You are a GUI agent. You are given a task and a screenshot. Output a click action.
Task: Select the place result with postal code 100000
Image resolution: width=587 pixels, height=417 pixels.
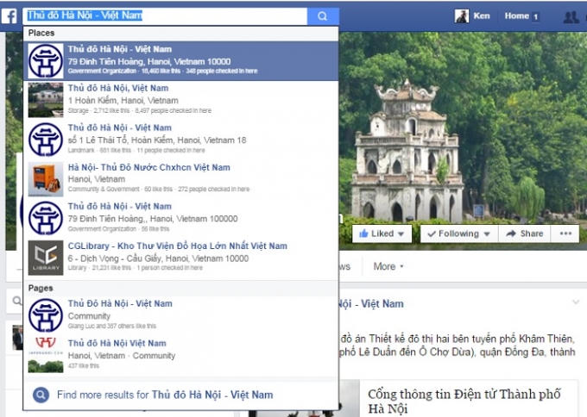pos(180,218)
